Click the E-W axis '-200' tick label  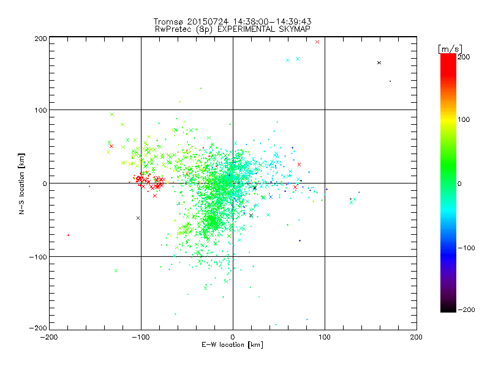pyautogui.click(x=49, y=337)
